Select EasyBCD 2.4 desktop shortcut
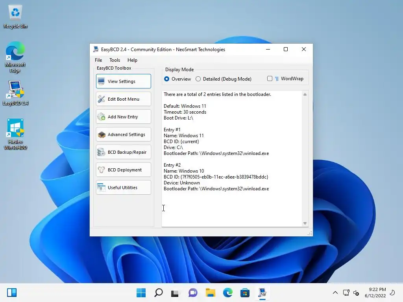403x302 pixels. pyautogui.click(x=15, y=93)
